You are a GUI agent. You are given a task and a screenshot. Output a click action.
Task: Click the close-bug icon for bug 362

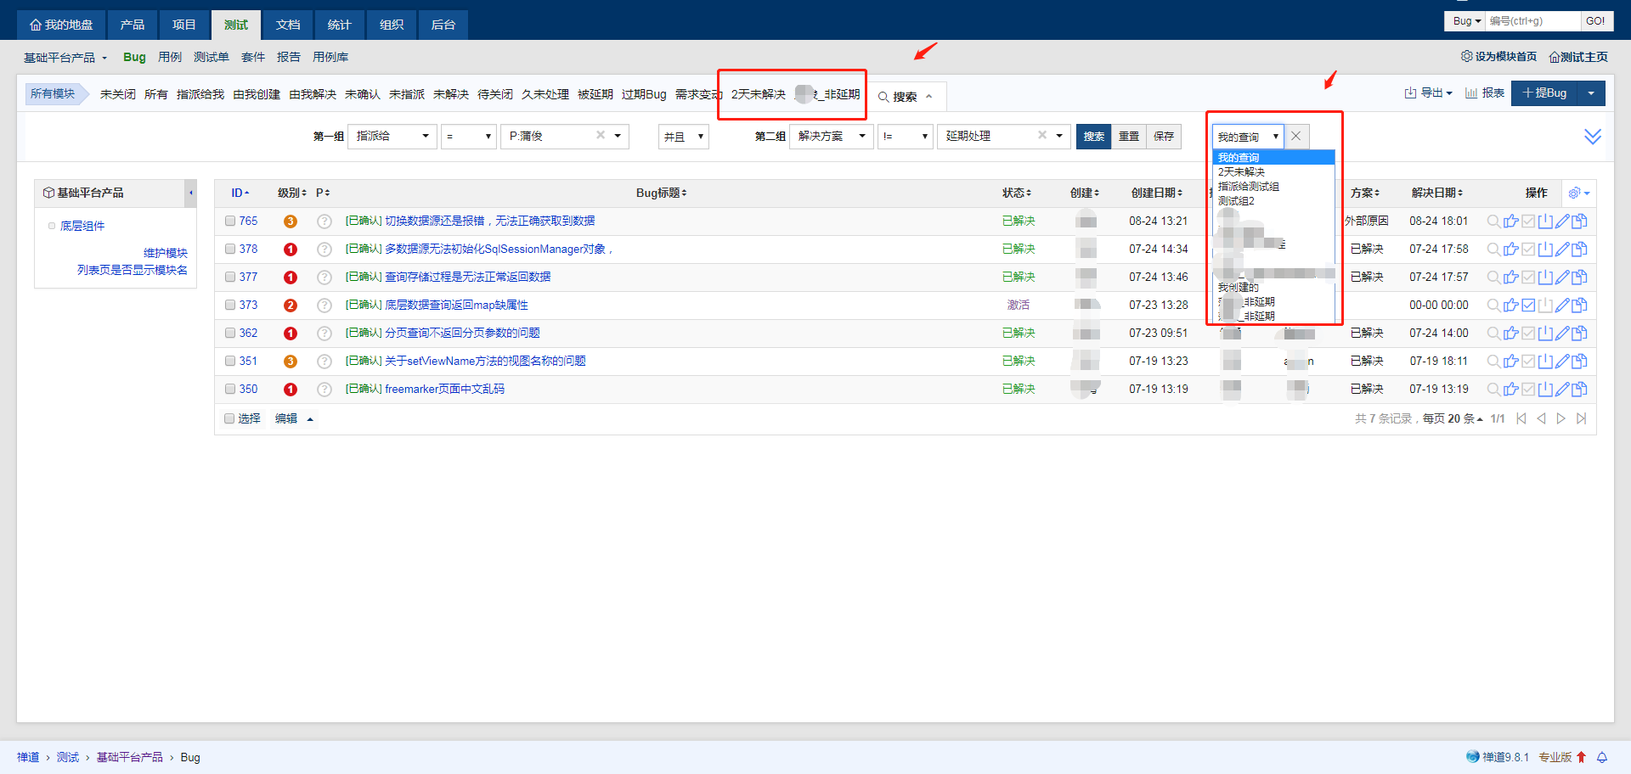[x=1545, y=334]
